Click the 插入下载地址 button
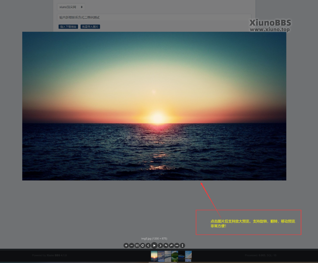318x263 pixels. tap(68, 27)
